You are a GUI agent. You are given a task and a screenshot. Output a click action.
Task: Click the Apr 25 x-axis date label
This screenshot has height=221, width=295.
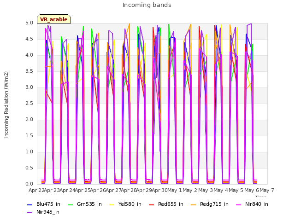pyautogui.click(x=83, y=191)
